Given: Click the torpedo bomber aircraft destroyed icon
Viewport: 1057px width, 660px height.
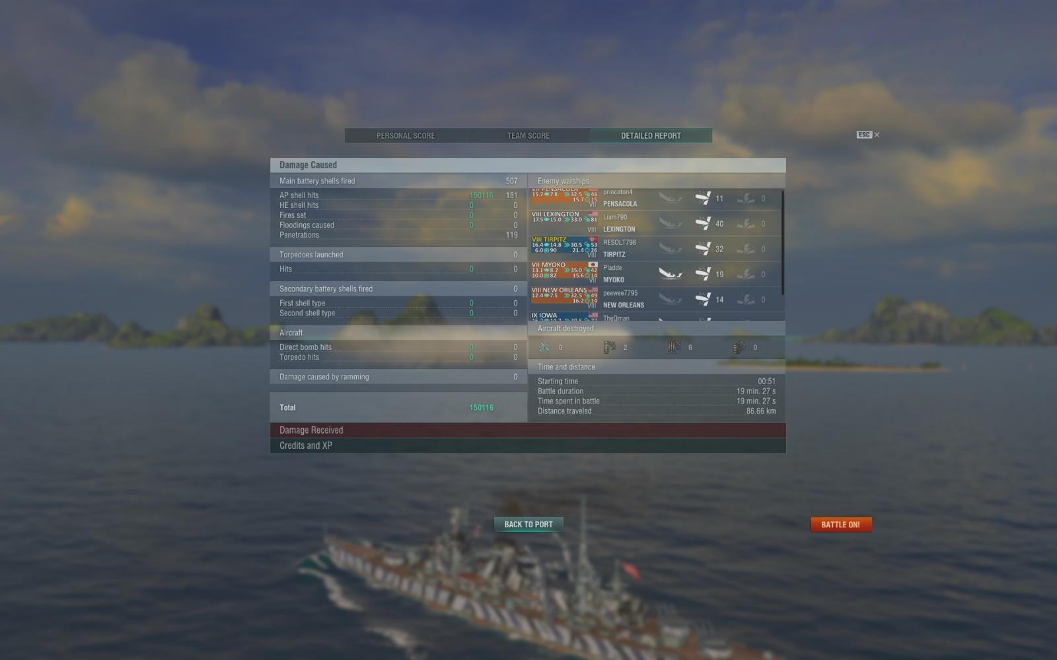Looking at the screenshot, I should [674, 347].
